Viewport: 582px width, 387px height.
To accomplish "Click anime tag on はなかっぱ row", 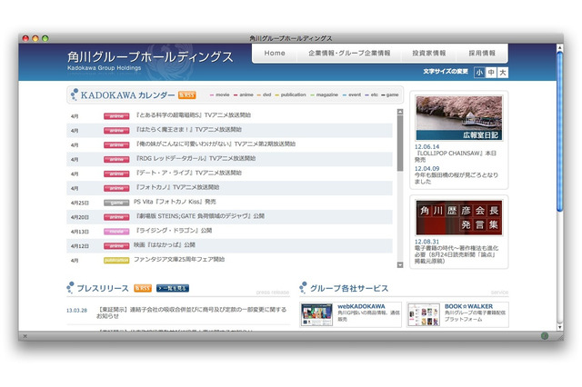I will (116, 246).
